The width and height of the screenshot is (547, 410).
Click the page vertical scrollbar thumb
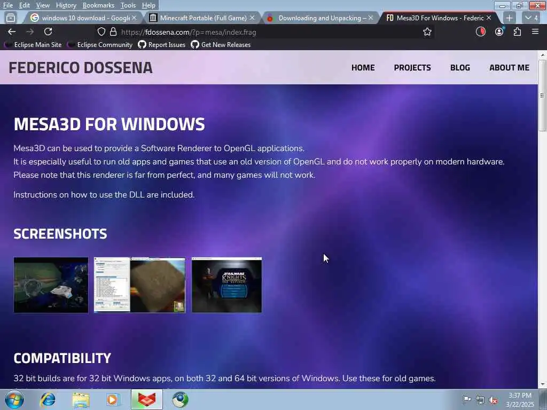542,95
